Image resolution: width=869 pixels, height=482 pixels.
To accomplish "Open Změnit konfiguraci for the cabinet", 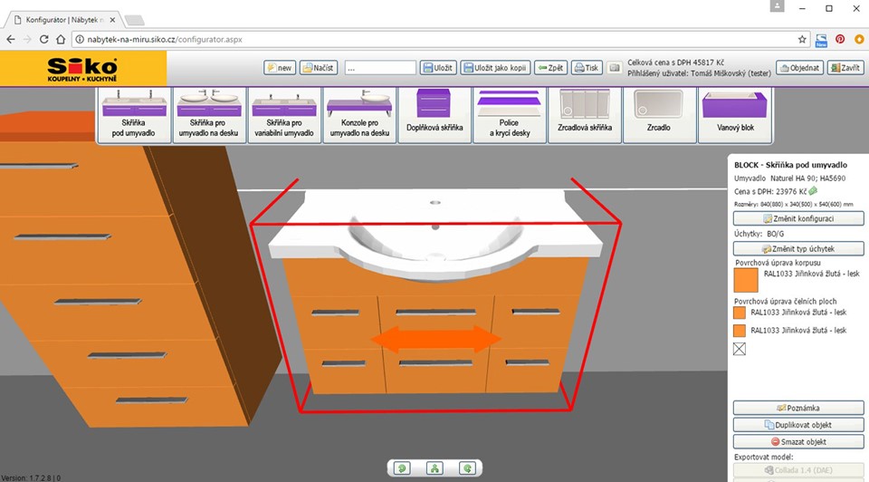I will [798, 218].
